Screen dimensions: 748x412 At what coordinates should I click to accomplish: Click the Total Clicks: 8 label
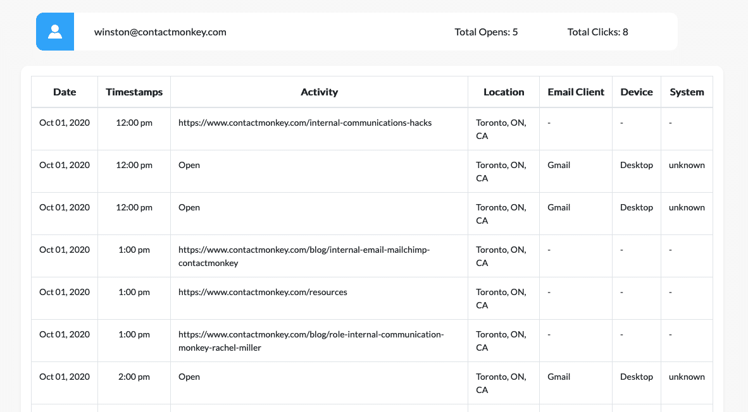click(x=598, y=32)
